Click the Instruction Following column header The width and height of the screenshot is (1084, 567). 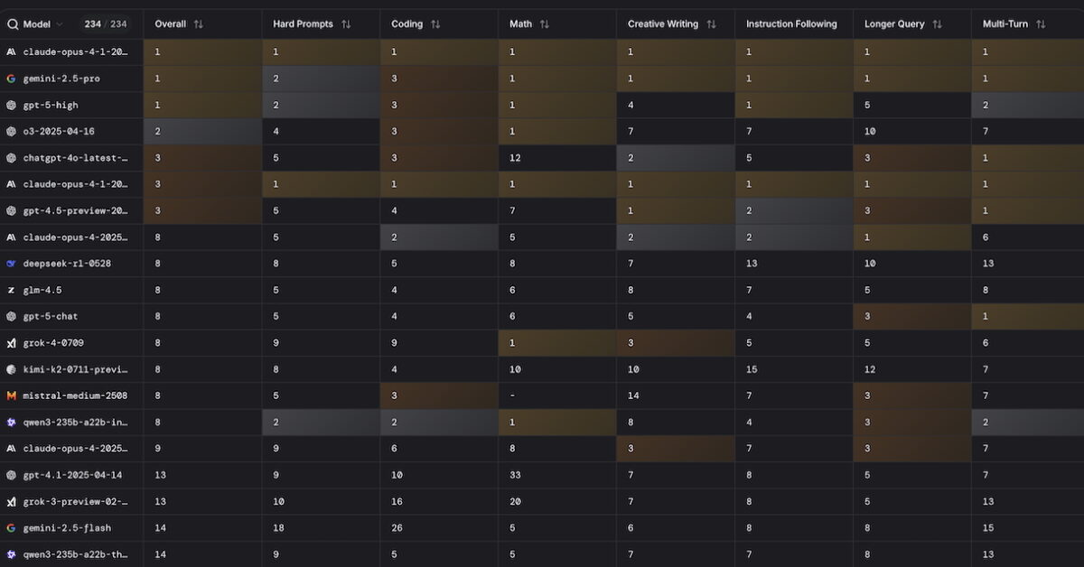791,24
